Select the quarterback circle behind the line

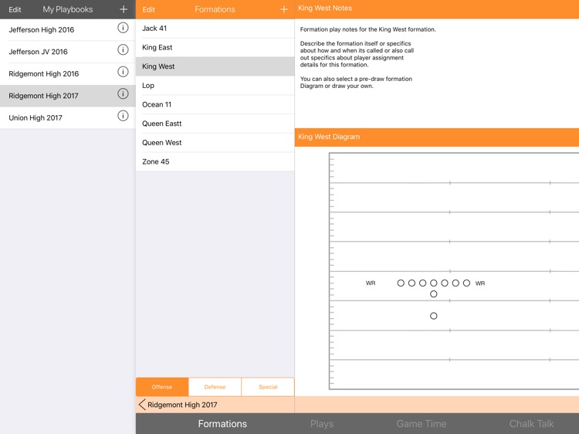tap(434, 294)
